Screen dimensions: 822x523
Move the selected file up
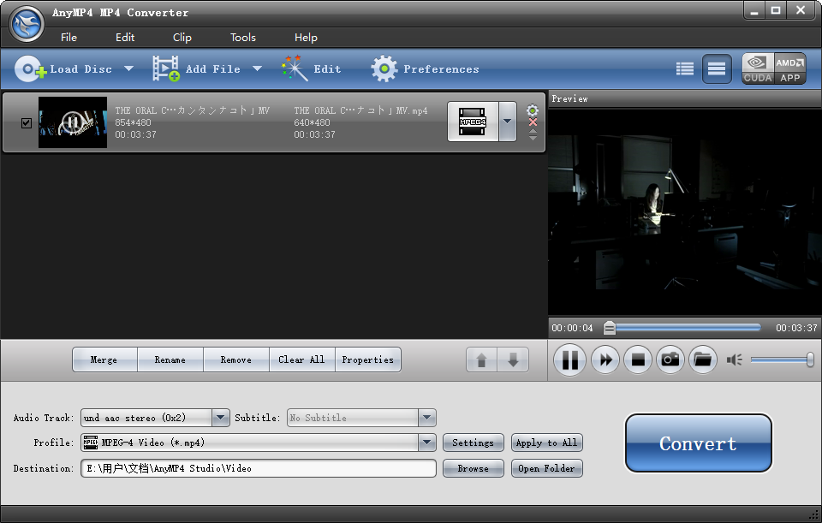481,360
